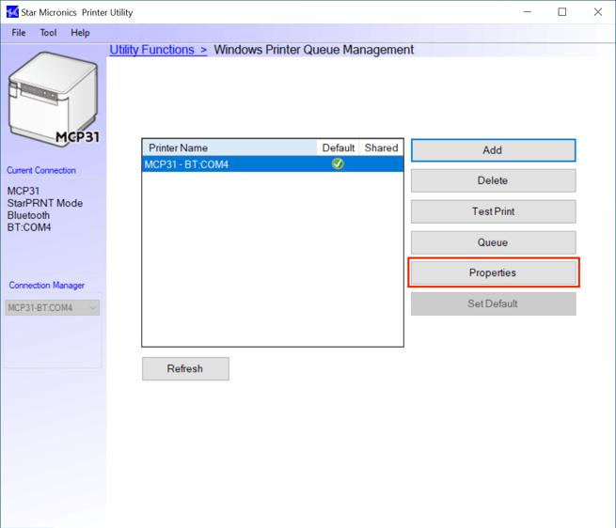Image resolution: width=616 pixels, height=528 pixels.
Task: Go back to Utility Functions link
Action: 157,50
